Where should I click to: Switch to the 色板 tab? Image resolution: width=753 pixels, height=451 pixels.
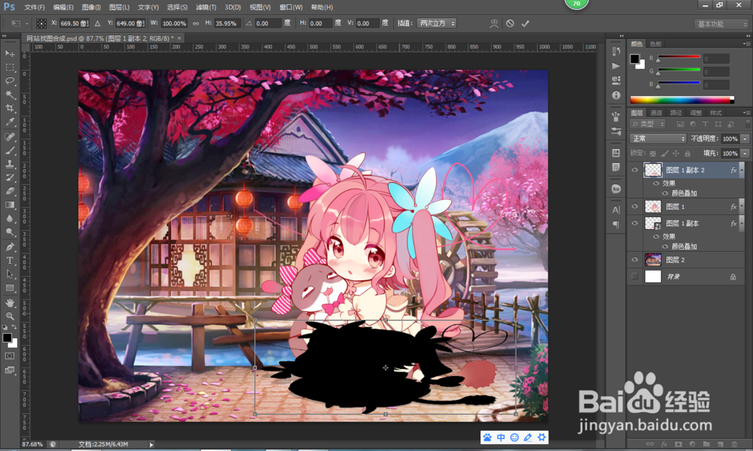coord(656,44)
